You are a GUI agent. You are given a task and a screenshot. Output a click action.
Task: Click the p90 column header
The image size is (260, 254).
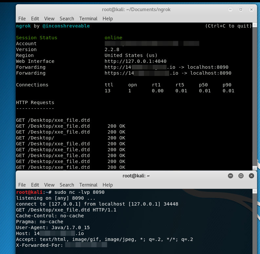tap(227, 85)
